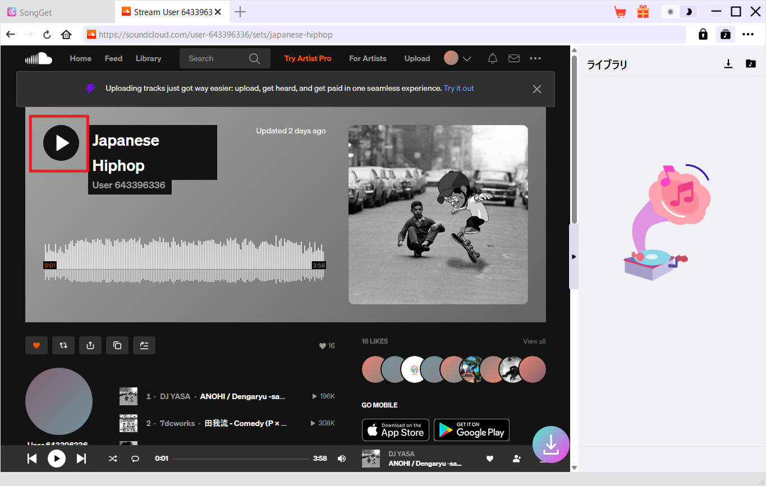
Task: Open the share icon below the waveform
Action: [90, 345]
